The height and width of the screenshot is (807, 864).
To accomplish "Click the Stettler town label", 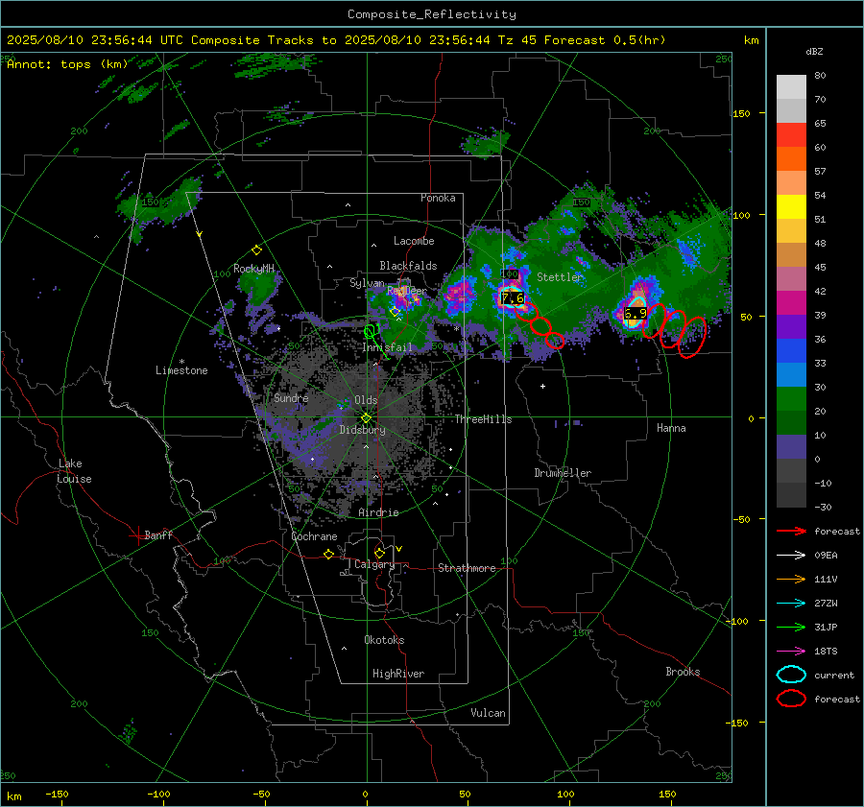I will pos(560,277).
